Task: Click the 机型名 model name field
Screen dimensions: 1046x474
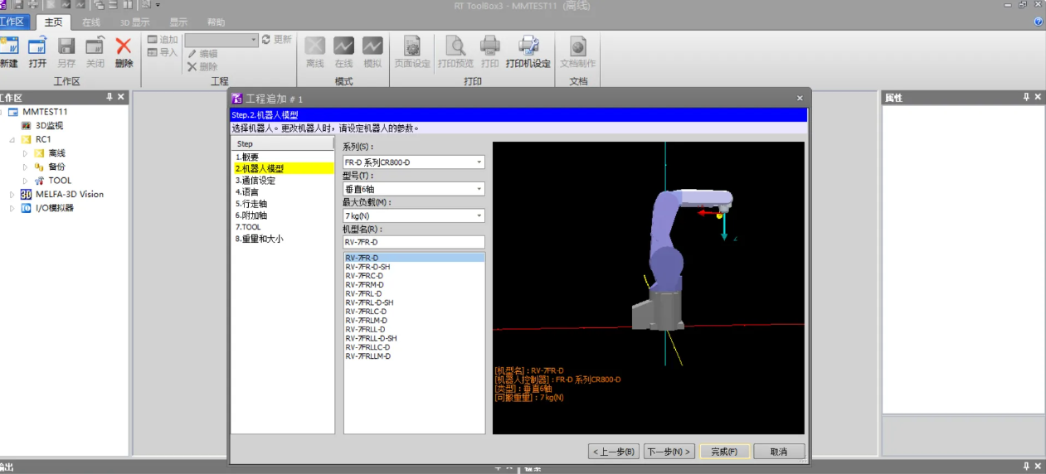Action: [x=413, y=242]
